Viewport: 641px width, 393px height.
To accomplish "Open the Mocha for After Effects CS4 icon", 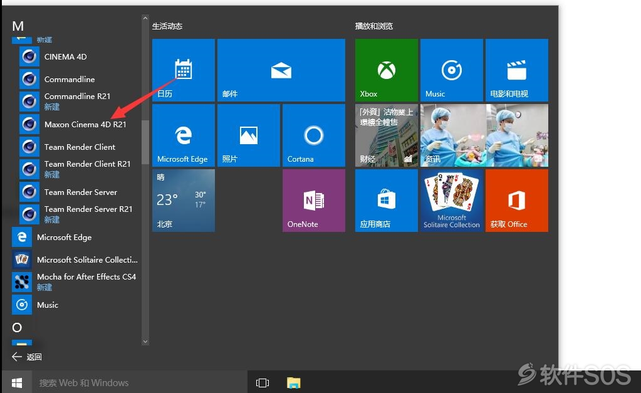I will 22,282.
